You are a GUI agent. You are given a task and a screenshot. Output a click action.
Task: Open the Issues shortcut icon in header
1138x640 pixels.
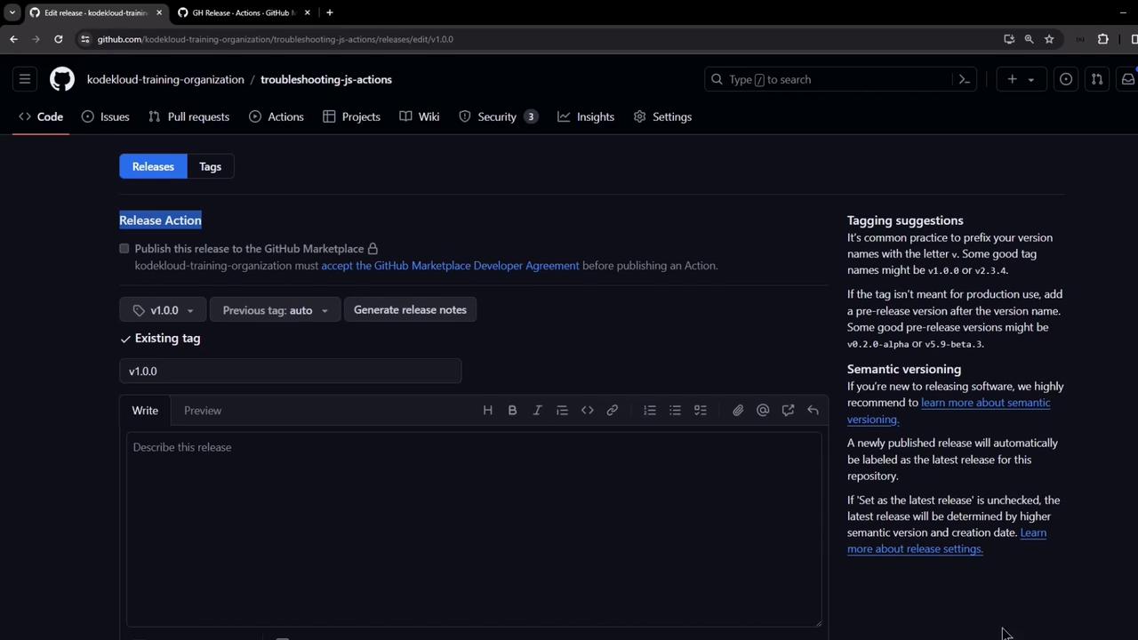1066,79
